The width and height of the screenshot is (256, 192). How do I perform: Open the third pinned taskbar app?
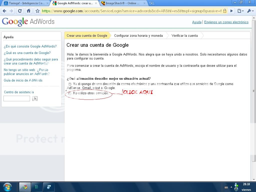(49, 187)
